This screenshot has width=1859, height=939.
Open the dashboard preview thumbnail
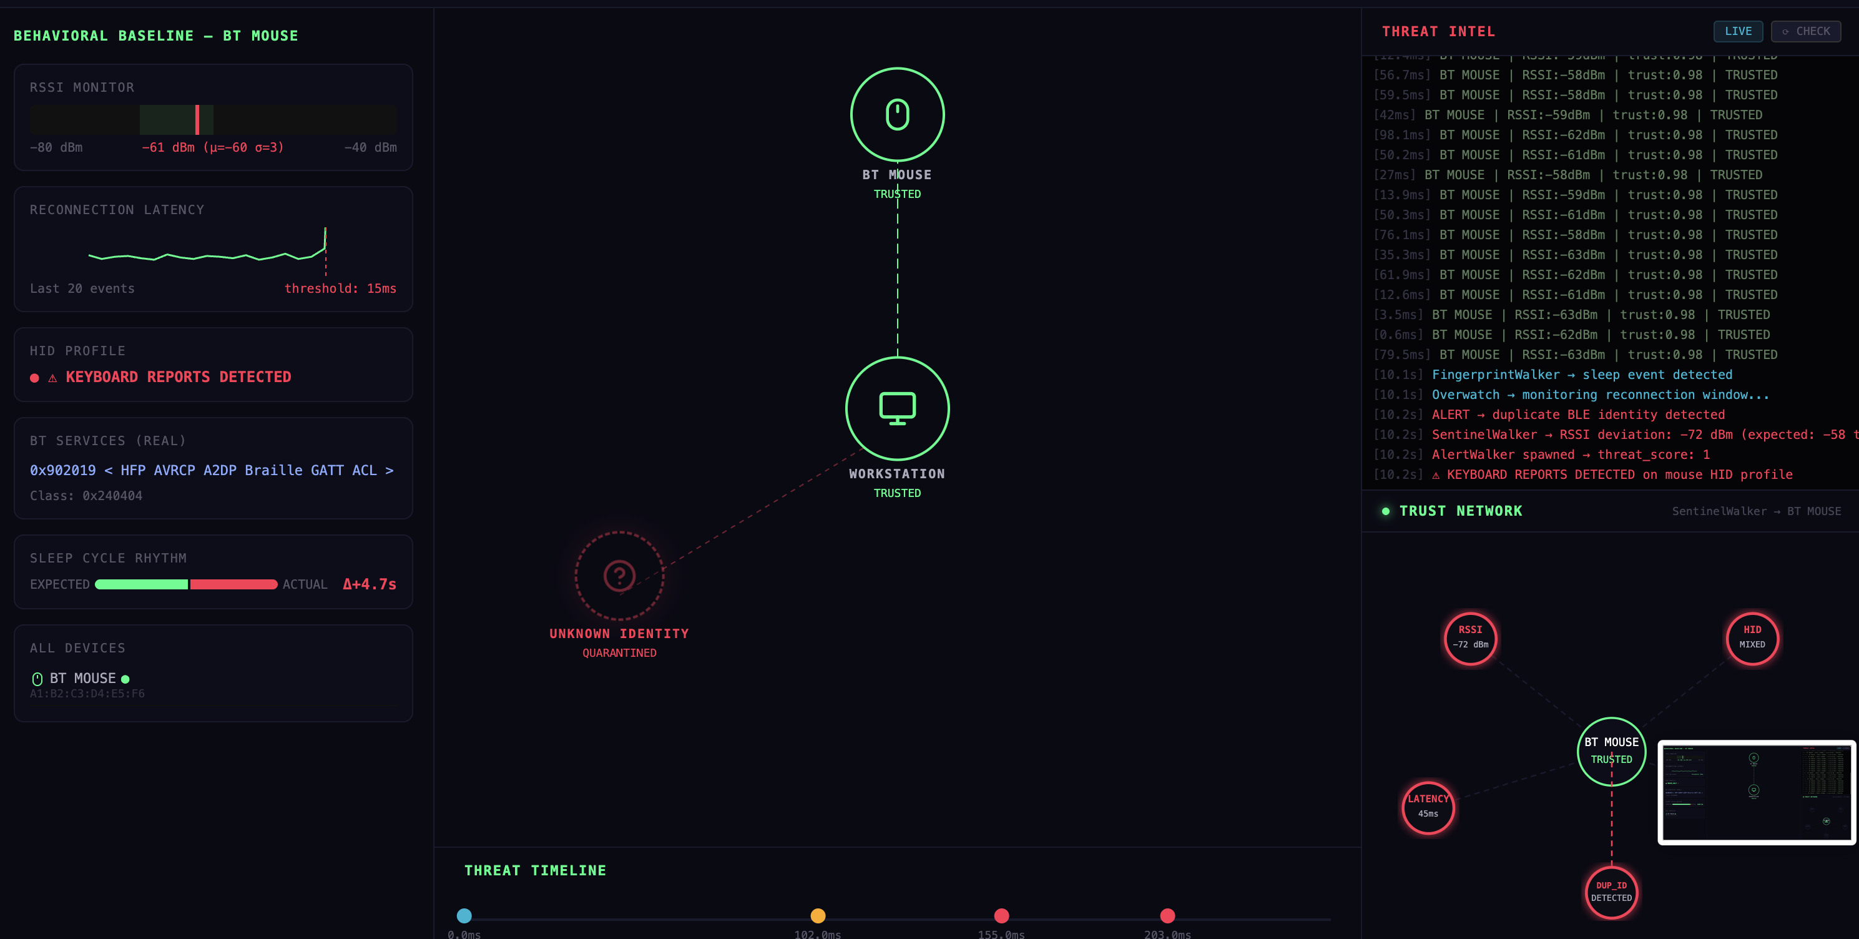tap(1756, 792)
